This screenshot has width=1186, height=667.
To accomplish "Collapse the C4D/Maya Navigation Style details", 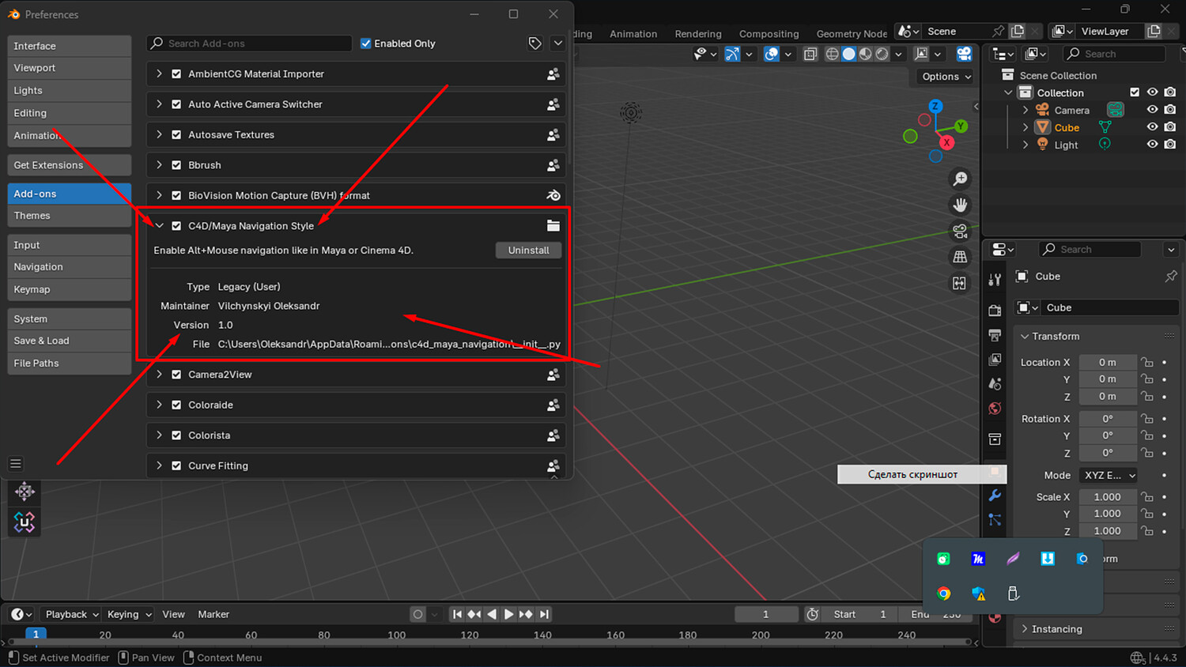I will [159, 226].
